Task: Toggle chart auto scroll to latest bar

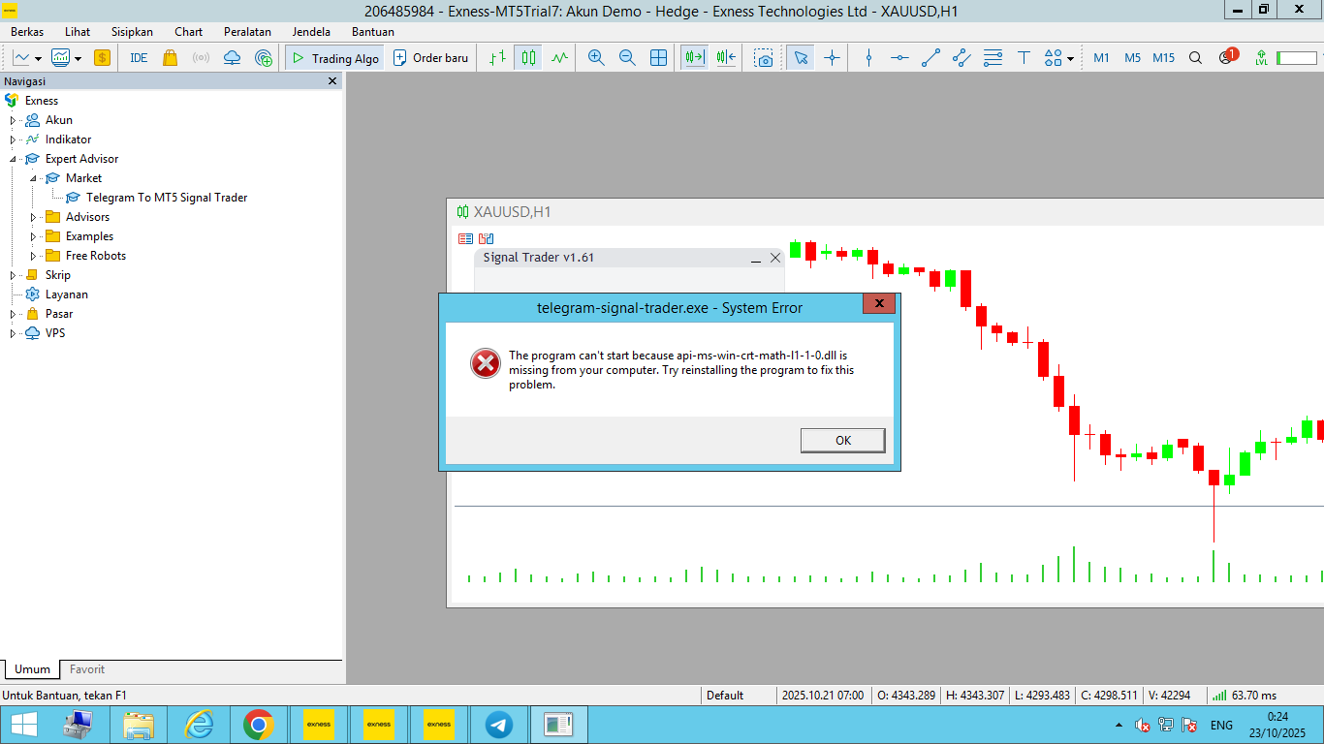Action: tap(694, 58)
